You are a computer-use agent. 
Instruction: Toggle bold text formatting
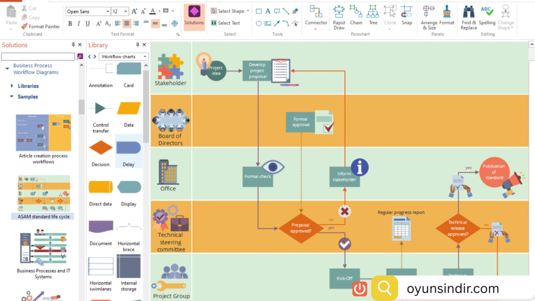coord(70,24)
